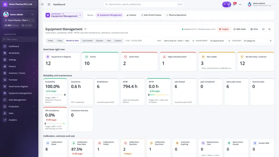
Task: Switch to Inter B-Unit Finance dashboard
Action: point(151,15)
